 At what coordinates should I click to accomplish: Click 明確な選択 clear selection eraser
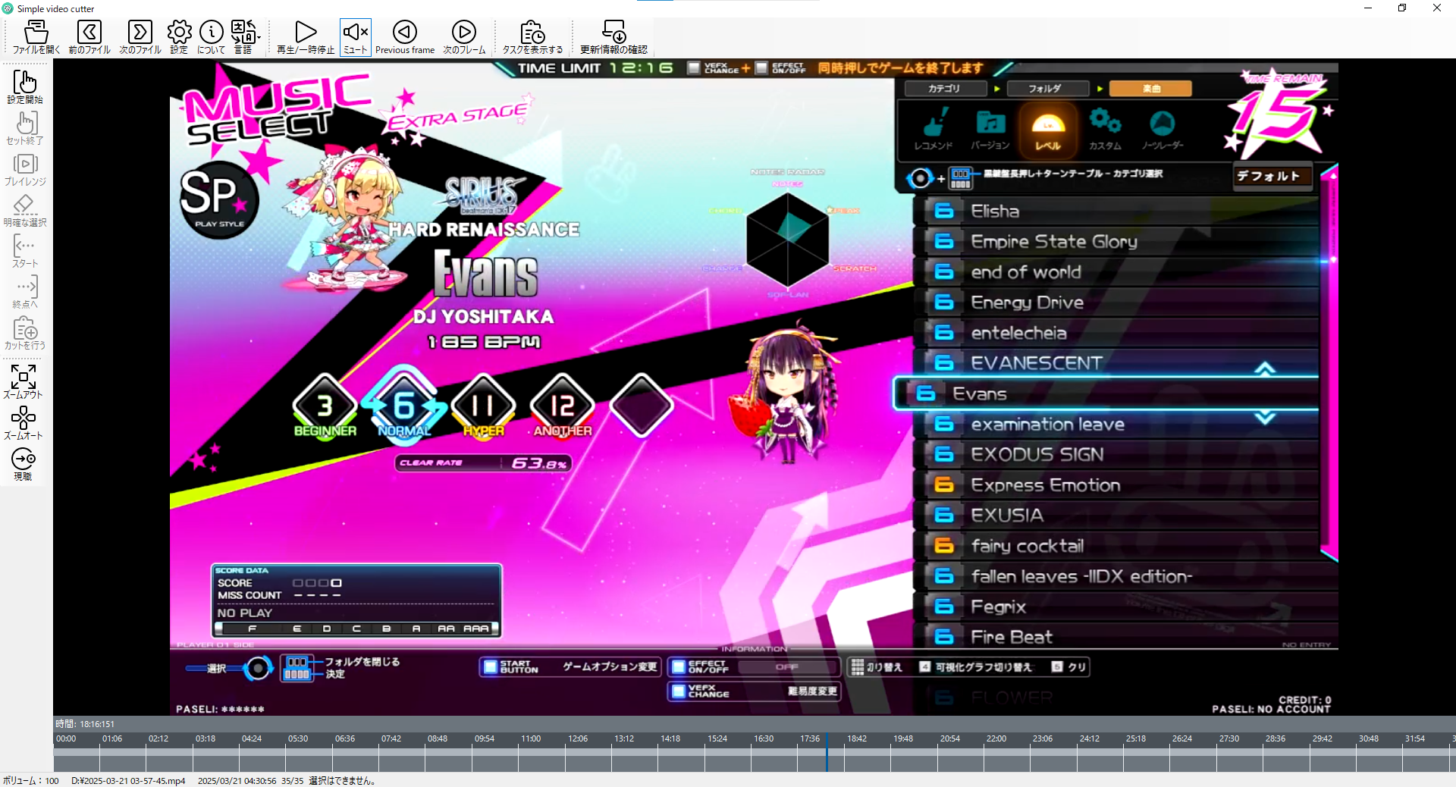[25, 210]
